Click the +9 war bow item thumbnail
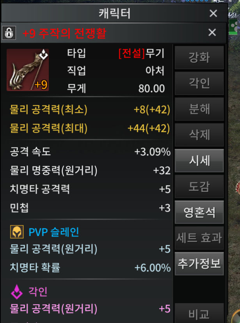This screenshot has height=323, width=240. coord(28,70)
